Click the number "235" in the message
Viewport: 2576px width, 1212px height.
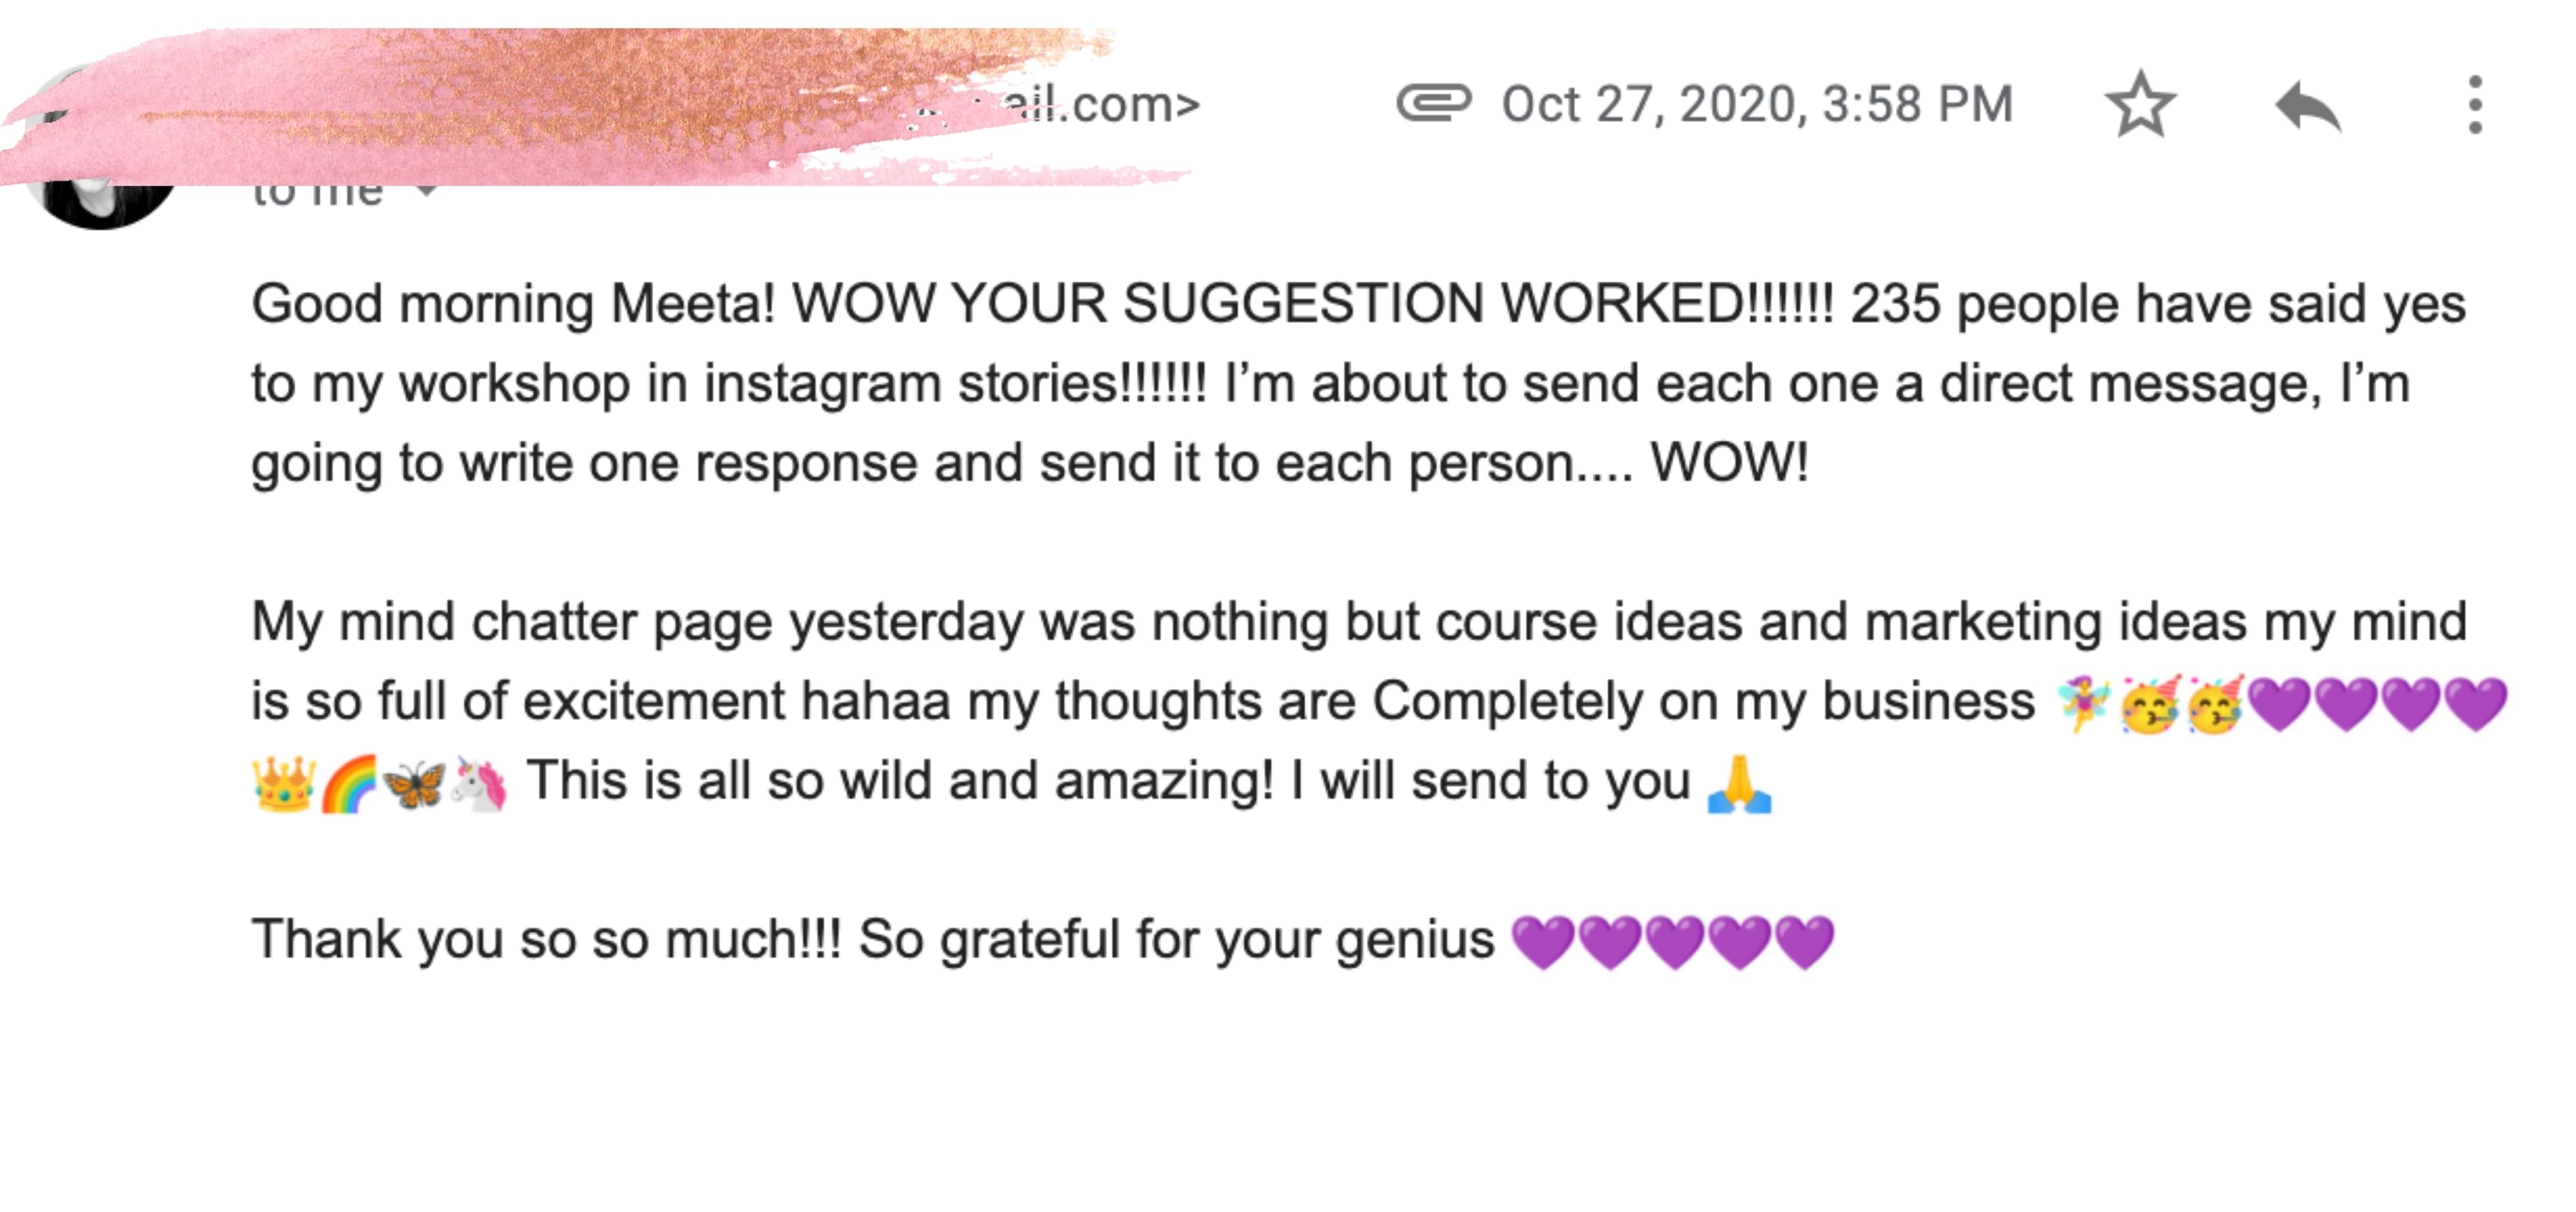(x=1895, y=304)
